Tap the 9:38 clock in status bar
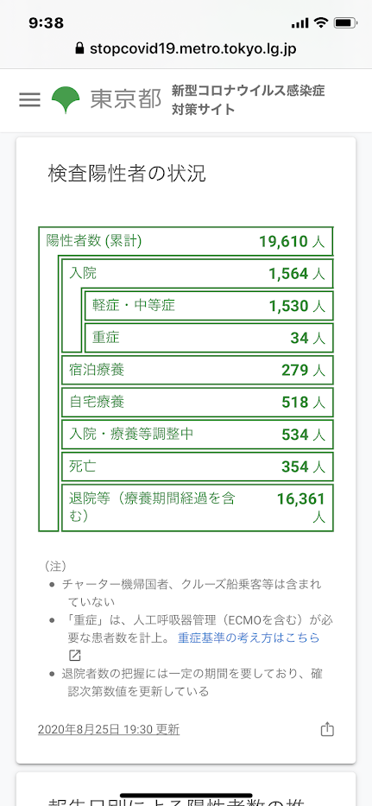The height and width of the screenshot is (806, 372). click(x=47, y=23)
